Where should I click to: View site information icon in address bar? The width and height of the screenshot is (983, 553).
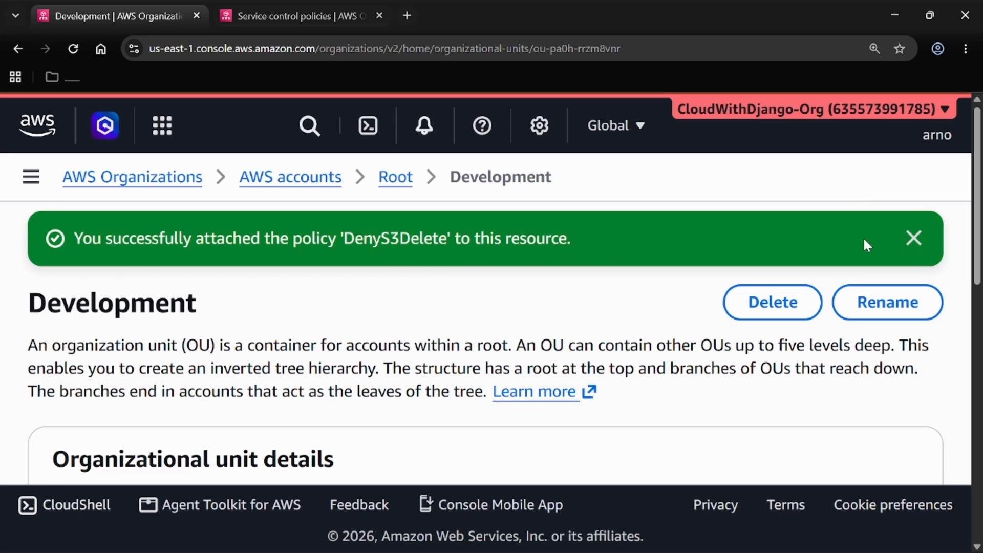pos(134,49)
